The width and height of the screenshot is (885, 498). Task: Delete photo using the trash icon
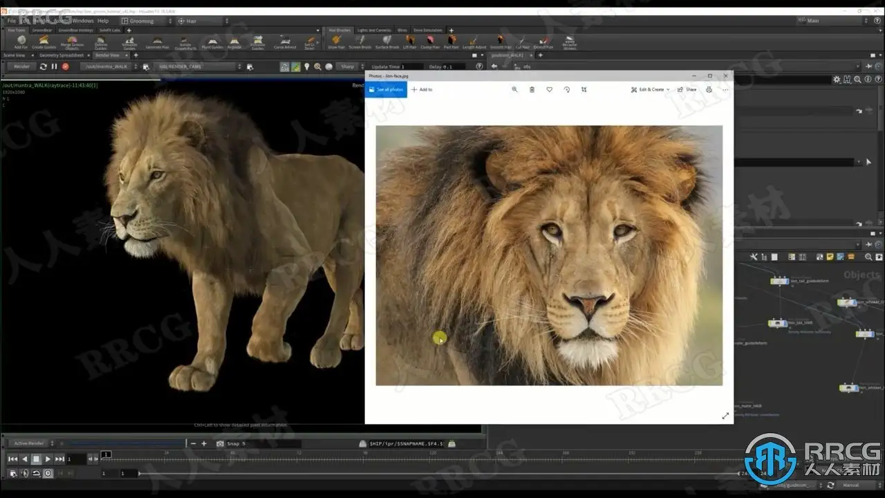532,89
